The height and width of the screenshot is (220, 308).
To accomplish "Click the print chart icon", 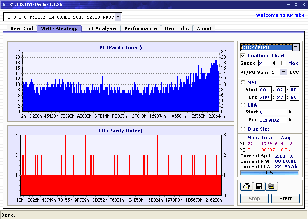I will pos(247,187).
